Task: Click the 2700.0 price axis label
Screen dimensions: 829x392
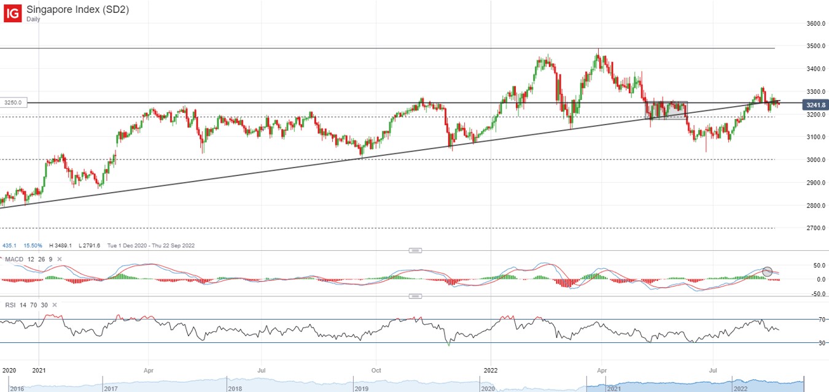Action: click(815, 228)
